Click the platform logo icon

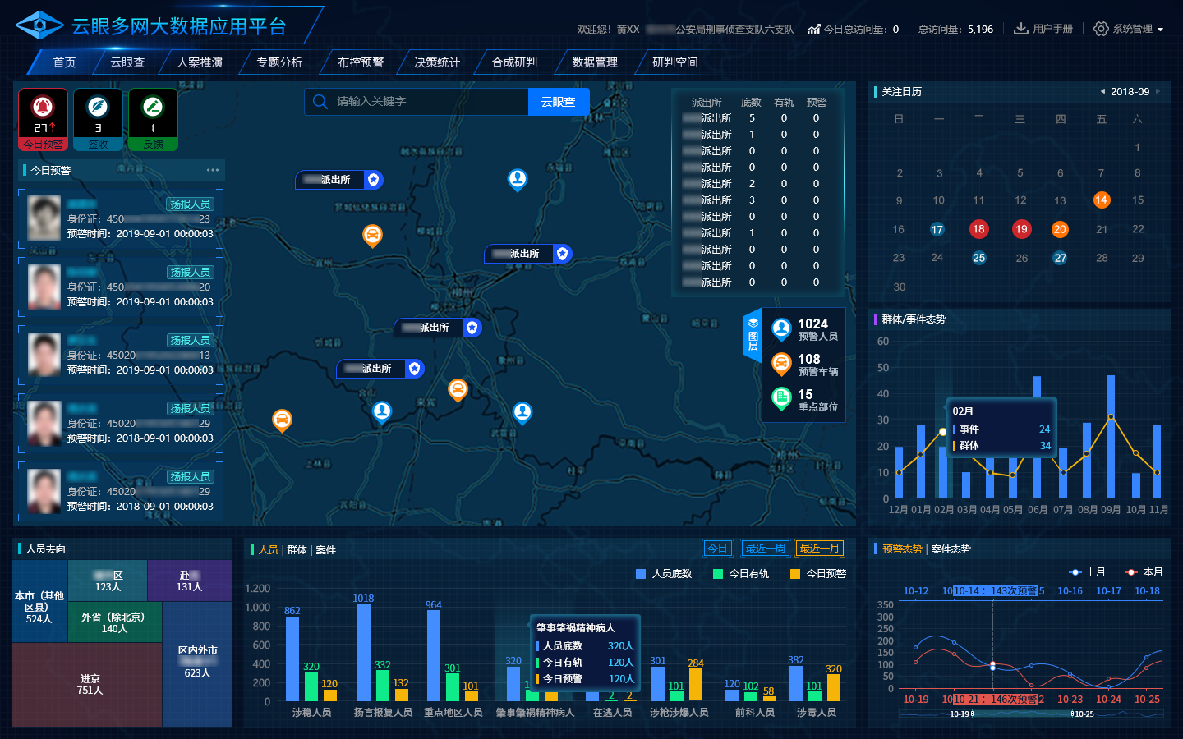[x=39, y=25]
